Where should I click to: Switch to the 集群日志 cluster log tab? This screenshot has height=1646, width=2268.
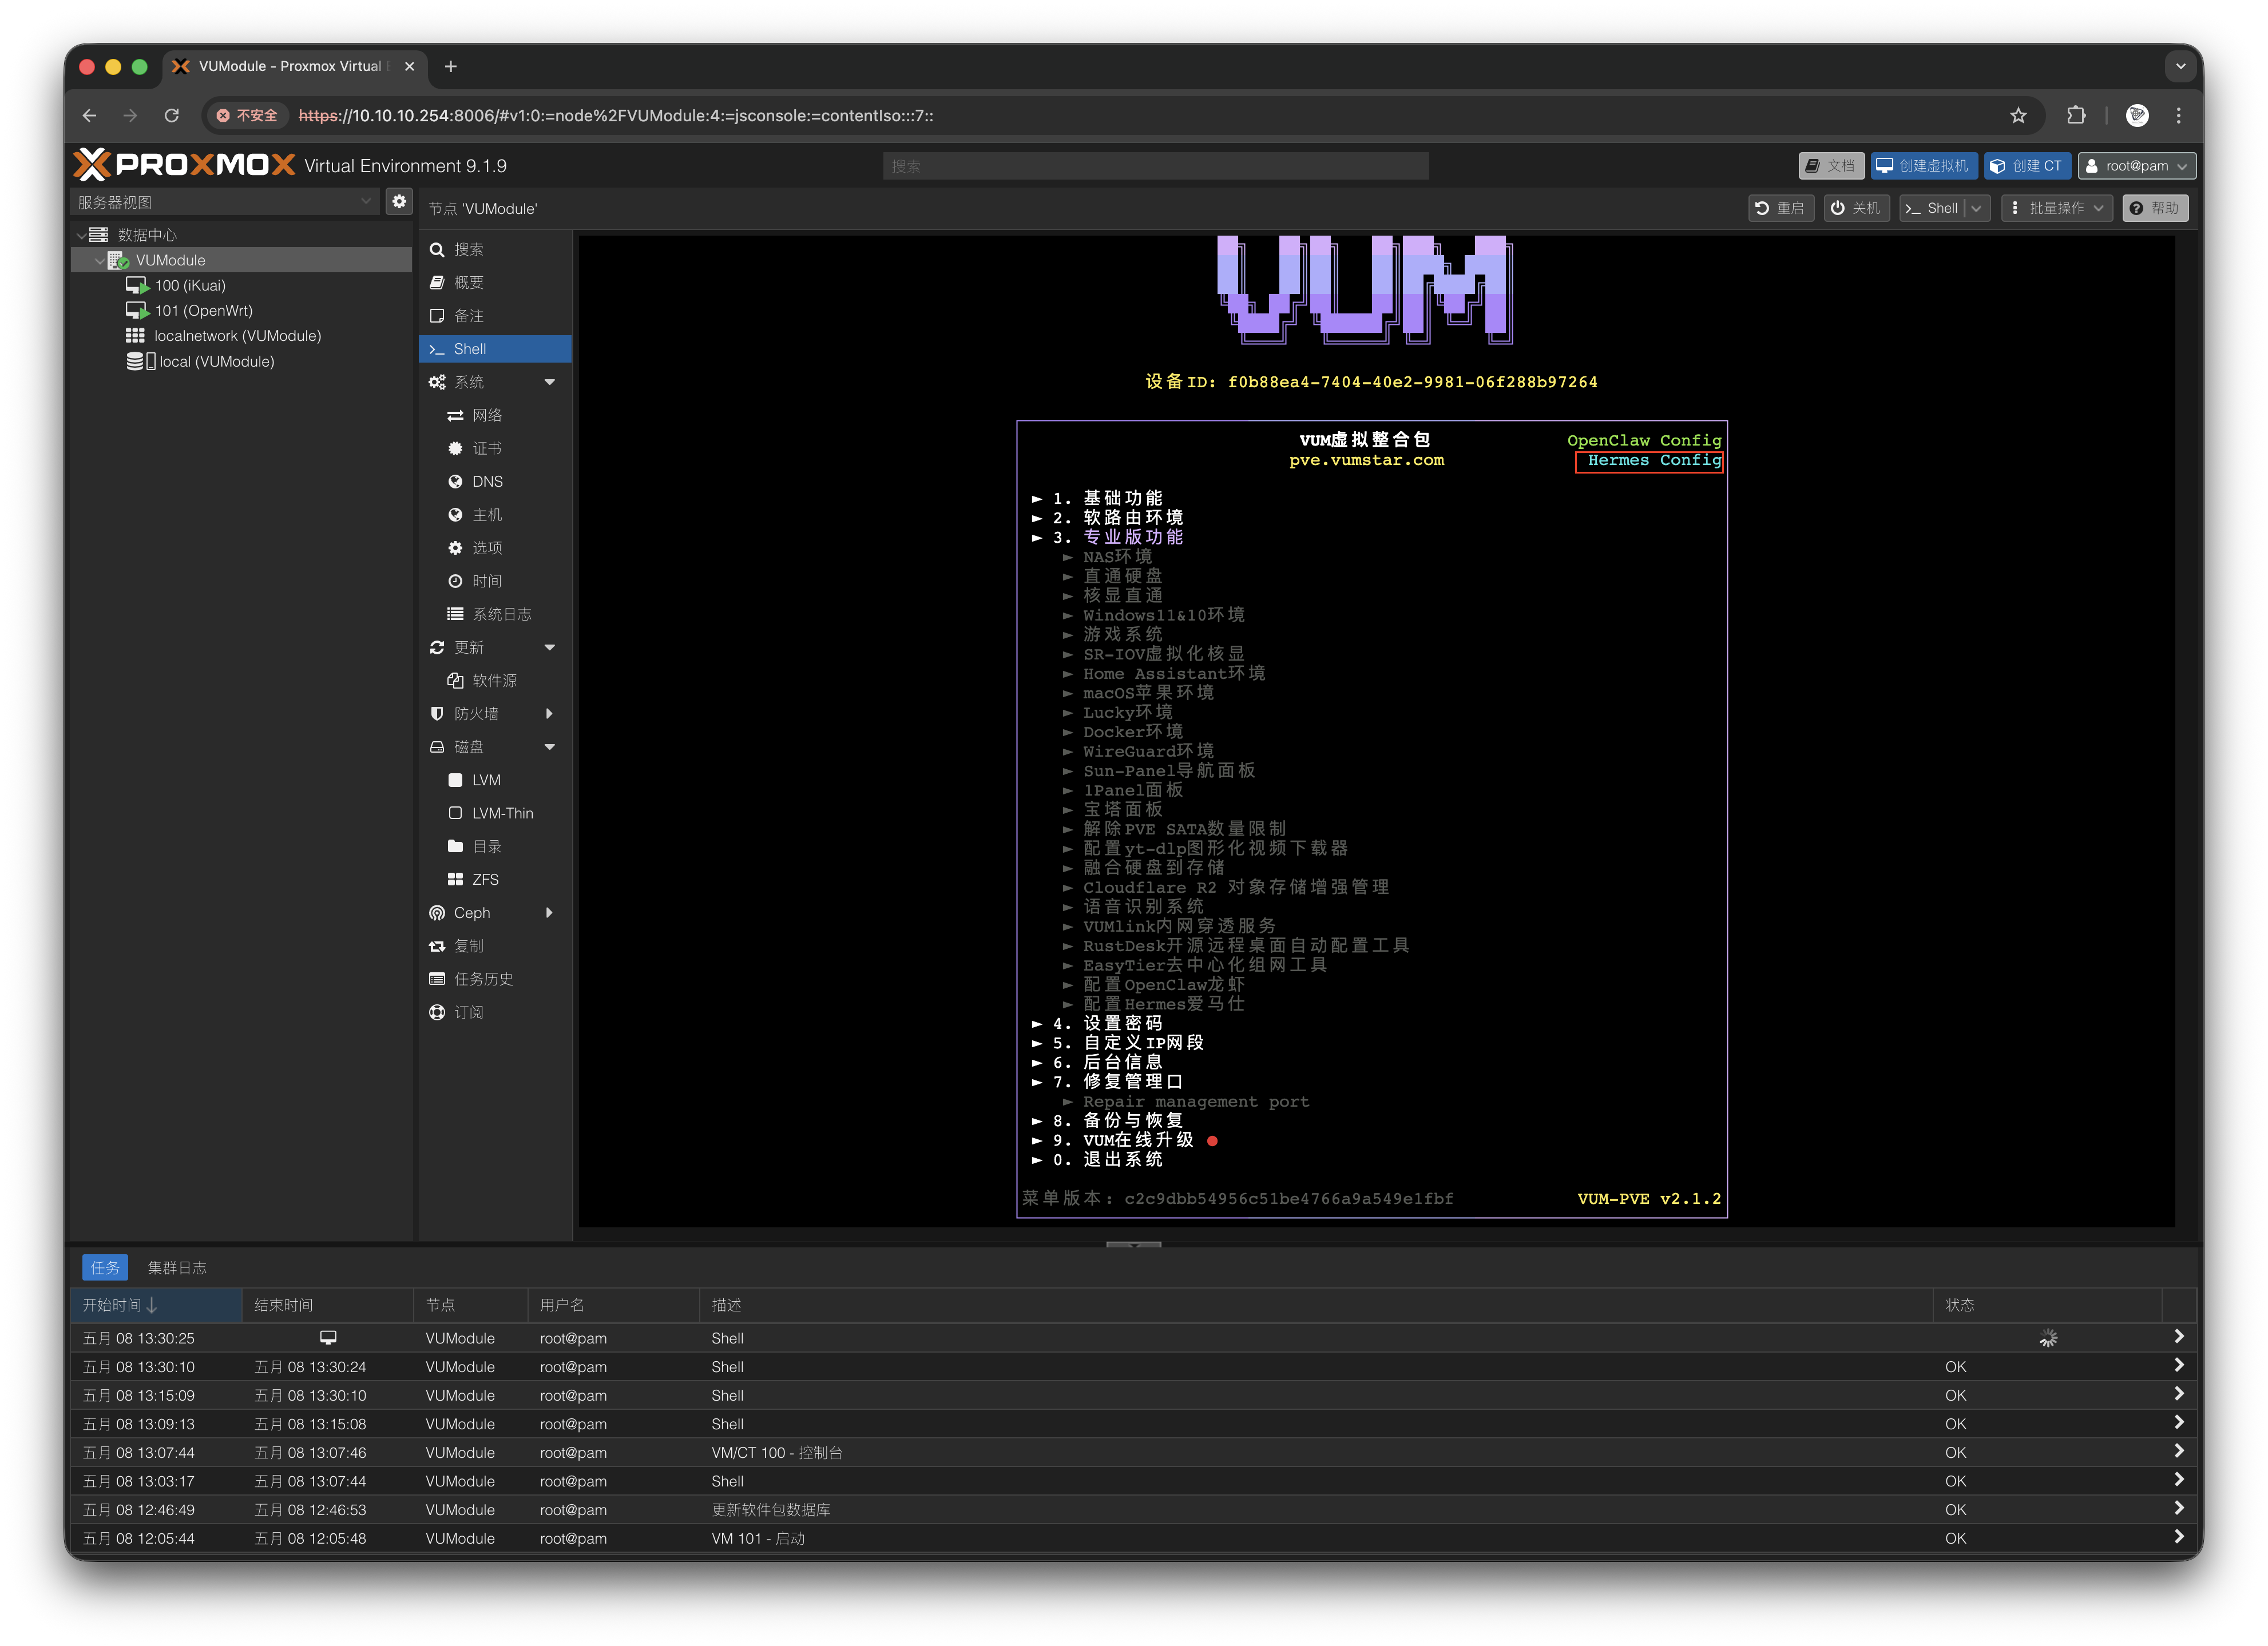(x=177, y=1267)
